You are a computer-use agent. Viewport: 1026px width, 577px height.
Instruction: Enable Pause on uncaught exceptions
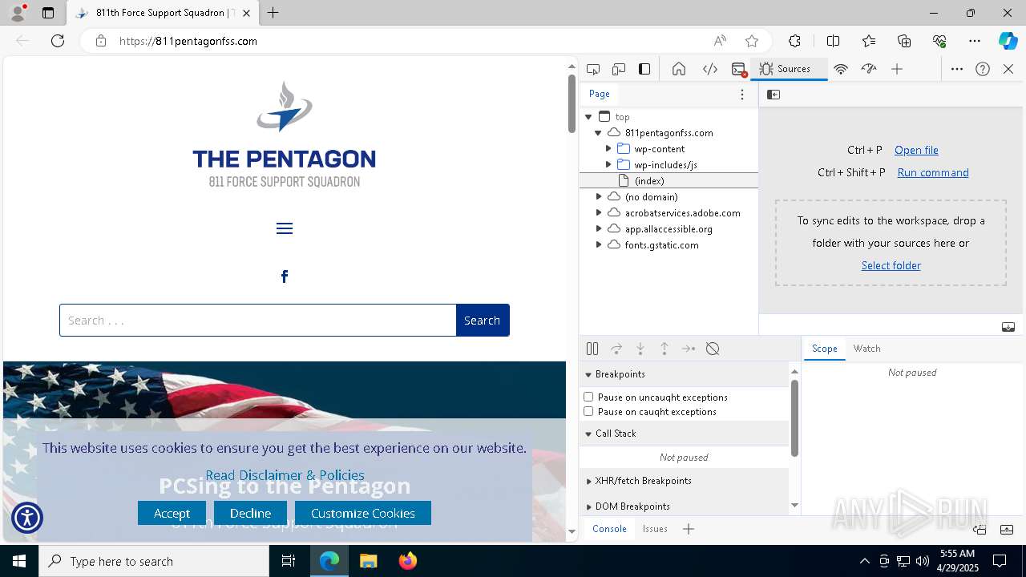588,397
